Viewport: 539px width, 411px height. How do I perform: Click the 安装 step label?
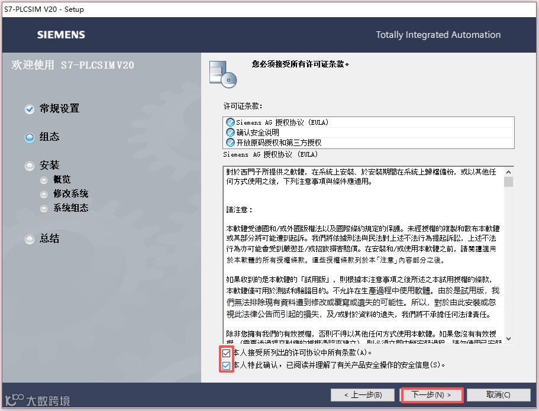pos(50,166)
